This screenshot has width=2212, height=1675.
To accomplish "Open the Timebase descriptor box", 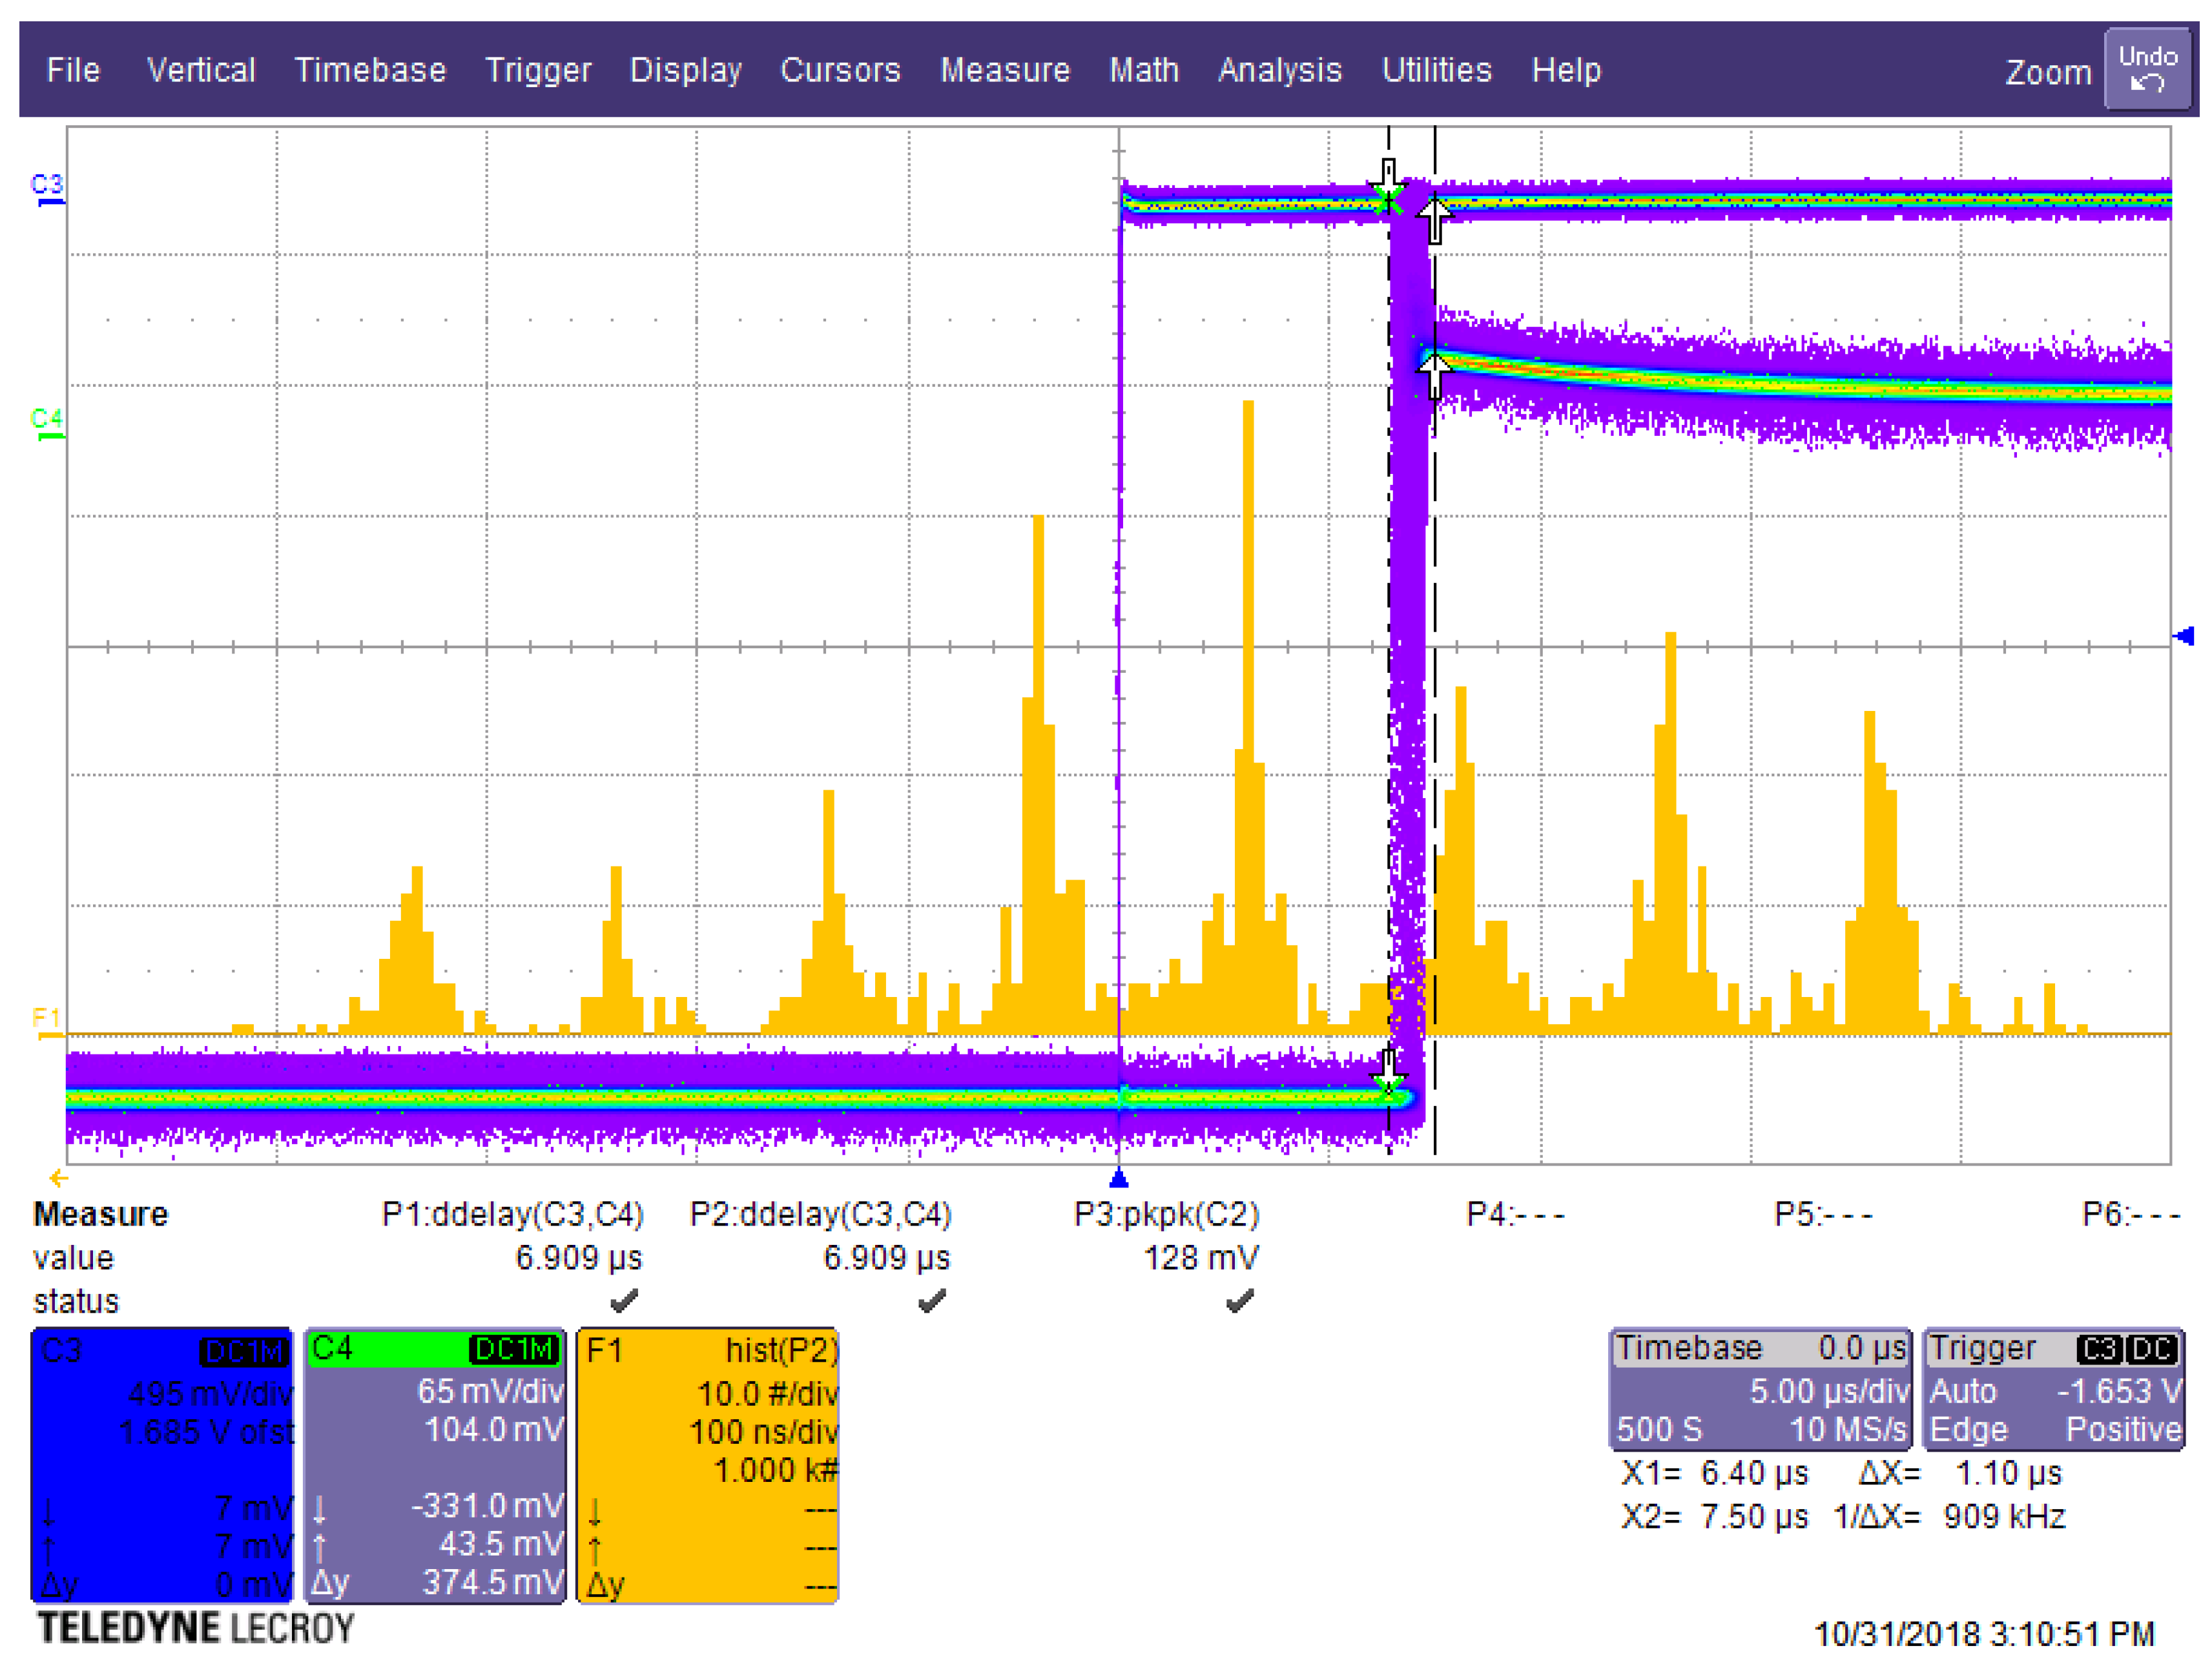I will (1760, 1388).
